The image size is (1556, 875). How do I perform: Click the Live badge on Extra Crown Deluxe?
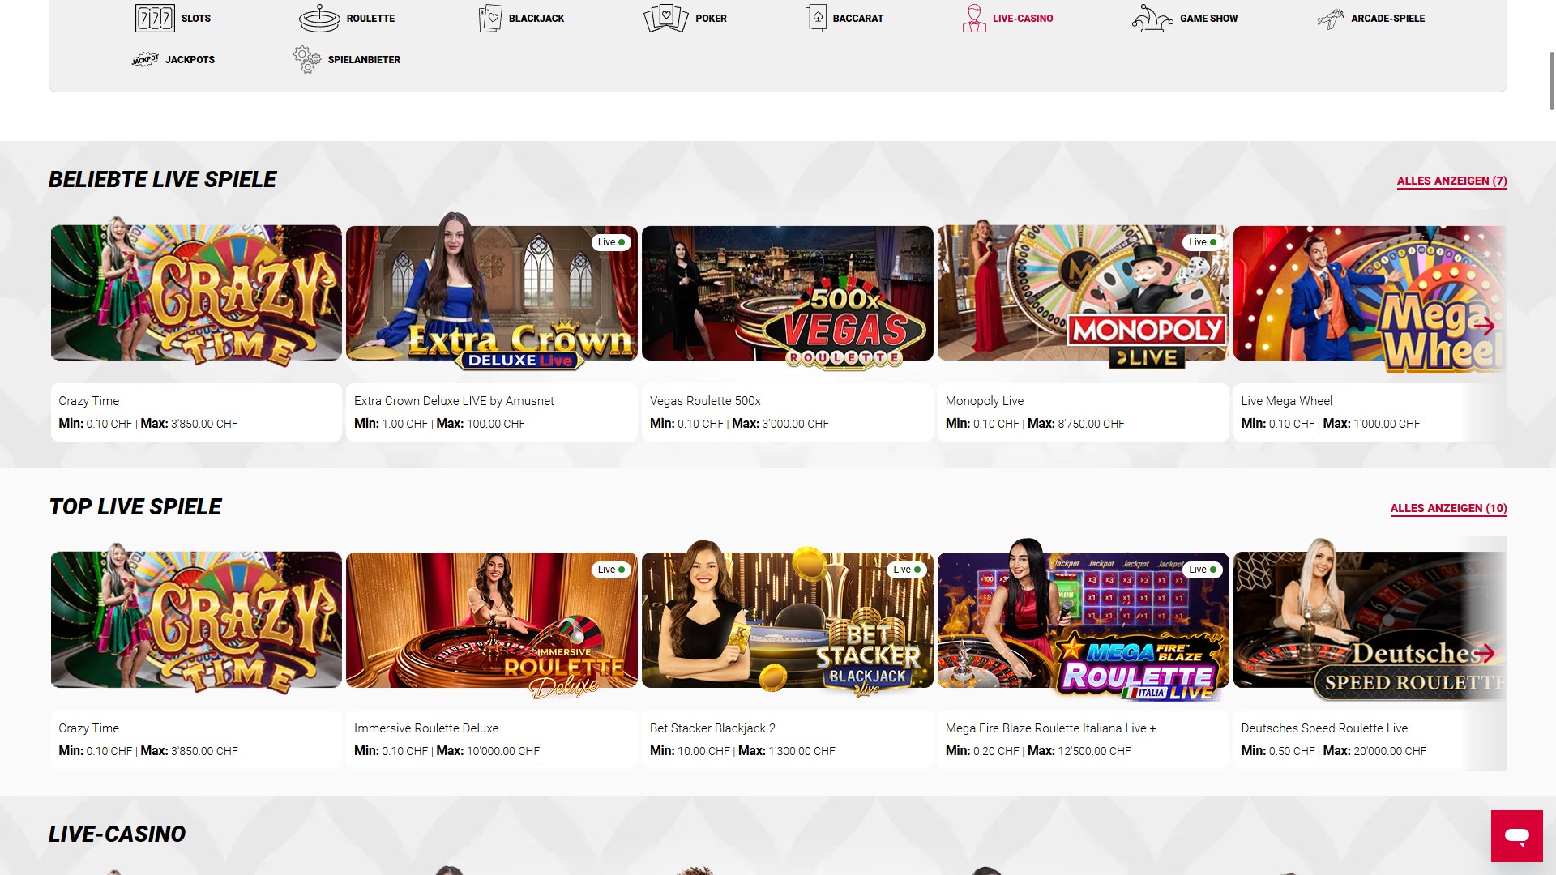point(611,242)
